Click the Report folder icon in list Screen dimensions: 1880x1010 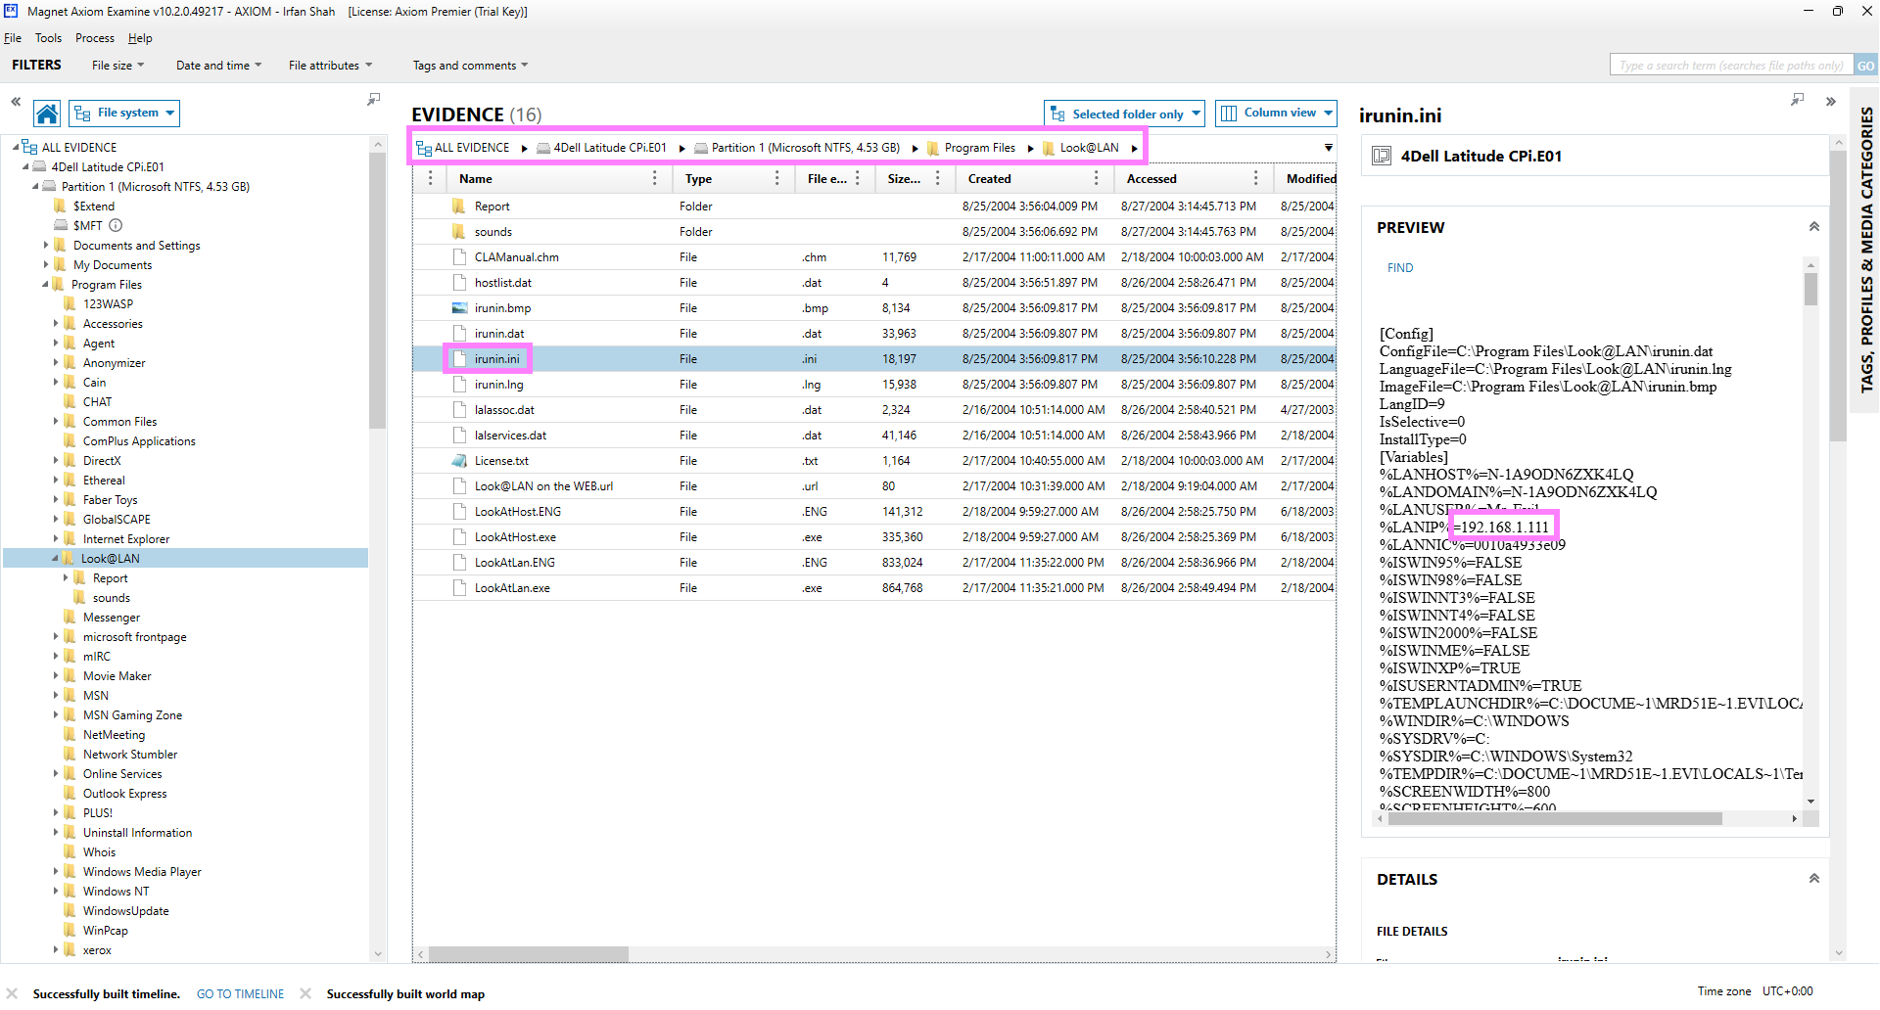tap(458, 207)
